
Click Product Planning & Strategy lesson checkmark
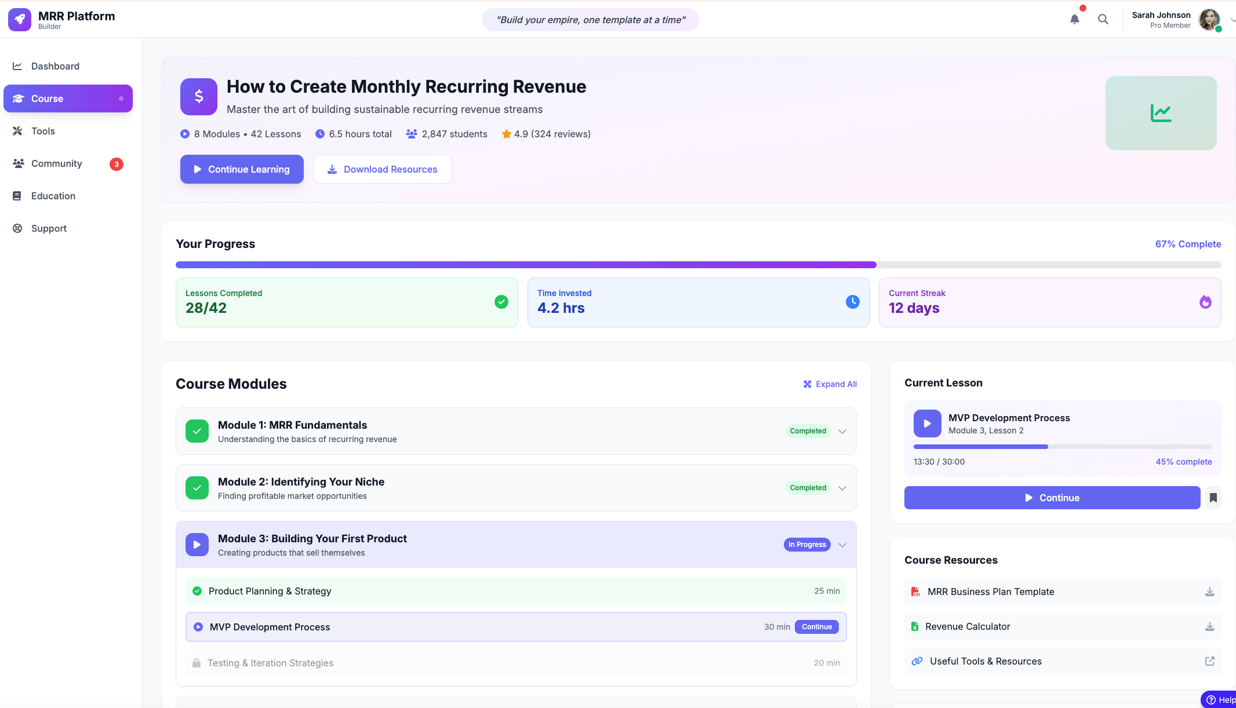click(197, 591)
